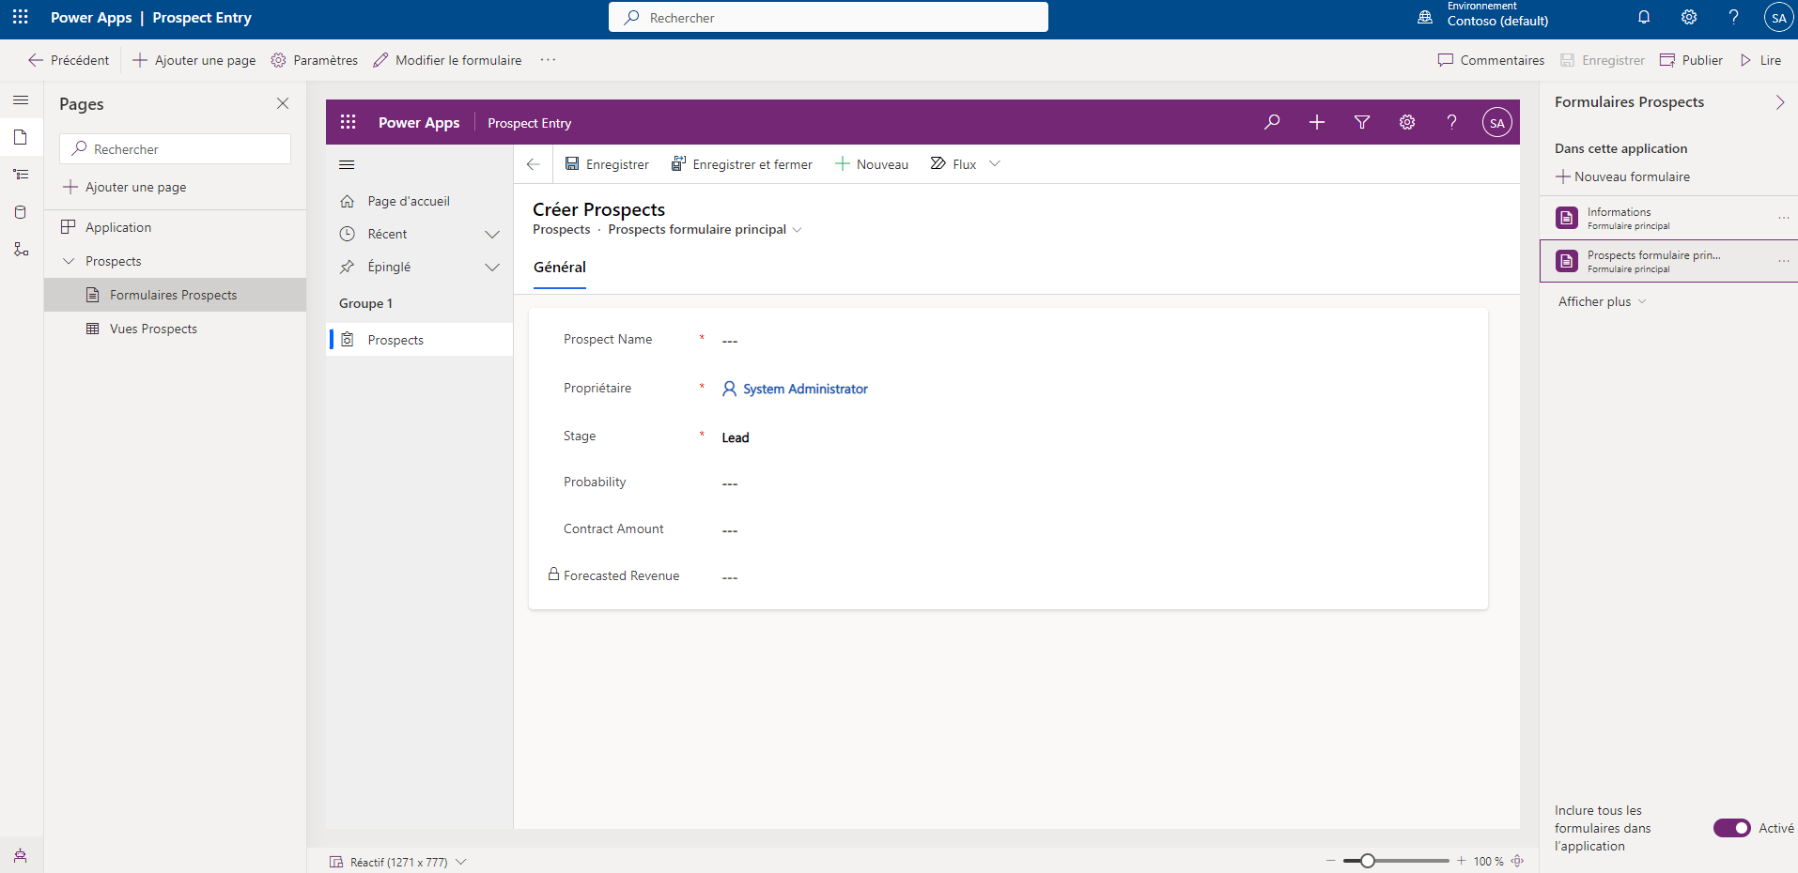Viewport: 1798px width, 873px height.
Task: Click the help question mark in the top blue bar
Action: [x=1734, y=17]
